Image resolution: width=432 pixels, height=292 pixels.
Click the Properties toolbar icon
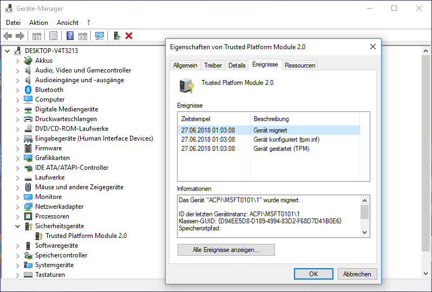click(53, 36)
